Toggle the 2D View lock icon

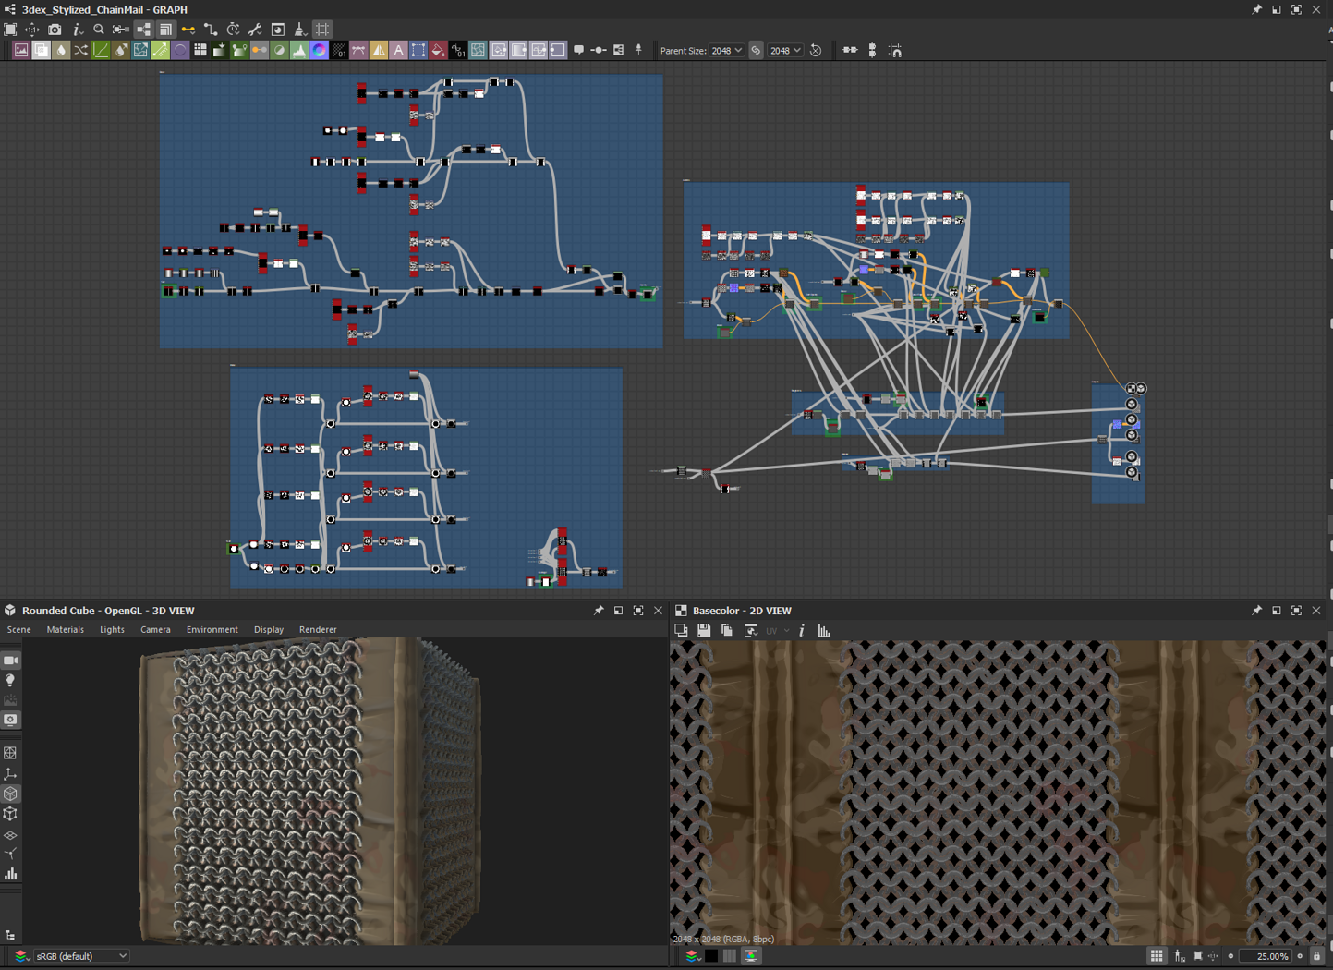[x=1317, y=956]
